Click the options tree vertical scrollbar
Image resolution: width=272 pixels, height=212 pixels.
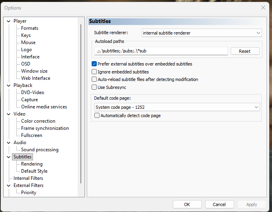(81, 104)
